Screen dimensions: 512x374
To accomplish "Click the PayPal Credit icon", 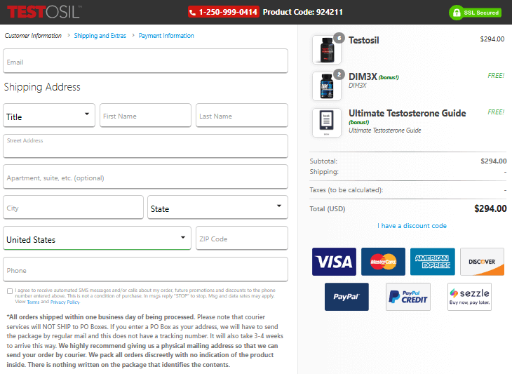I will tap(408, 297).
